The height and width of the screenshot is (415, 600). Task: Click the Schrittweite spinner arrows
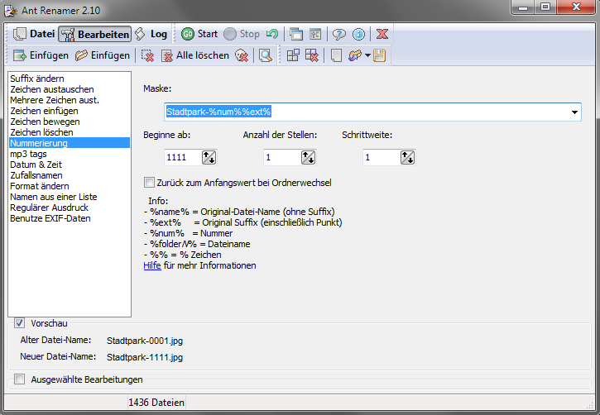407,157
